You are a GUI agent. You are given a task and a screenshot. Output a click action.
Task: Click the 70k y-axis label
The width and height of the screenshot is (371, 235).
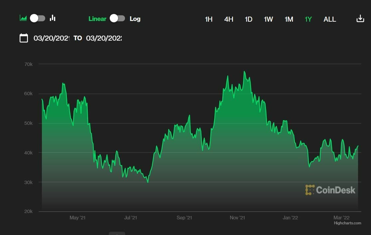[x=28, y=64]
